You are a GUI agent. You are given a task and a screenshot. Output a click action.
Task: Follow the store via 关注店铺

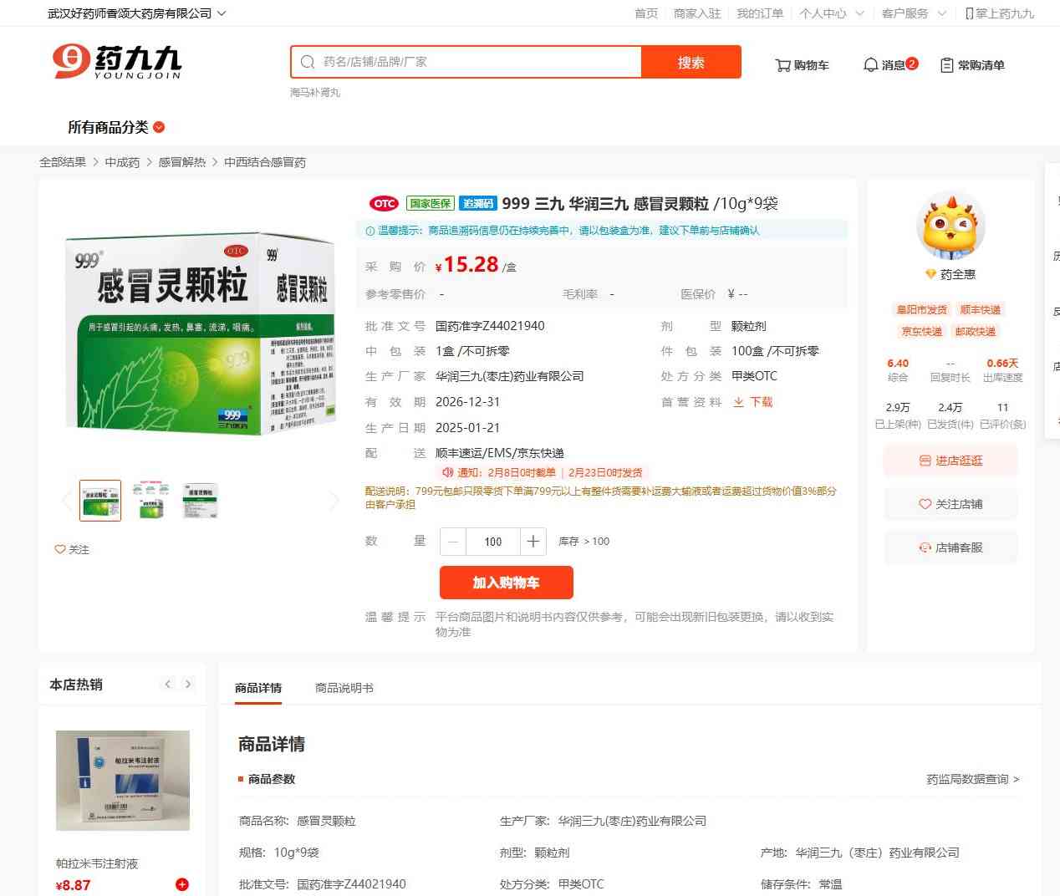tap(950, 504)
